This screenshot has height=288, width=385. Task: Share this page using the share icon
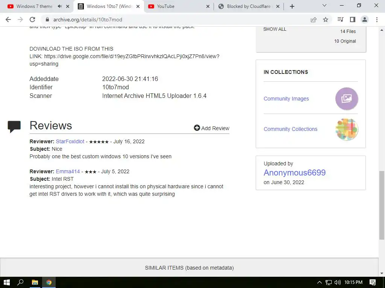314,19
